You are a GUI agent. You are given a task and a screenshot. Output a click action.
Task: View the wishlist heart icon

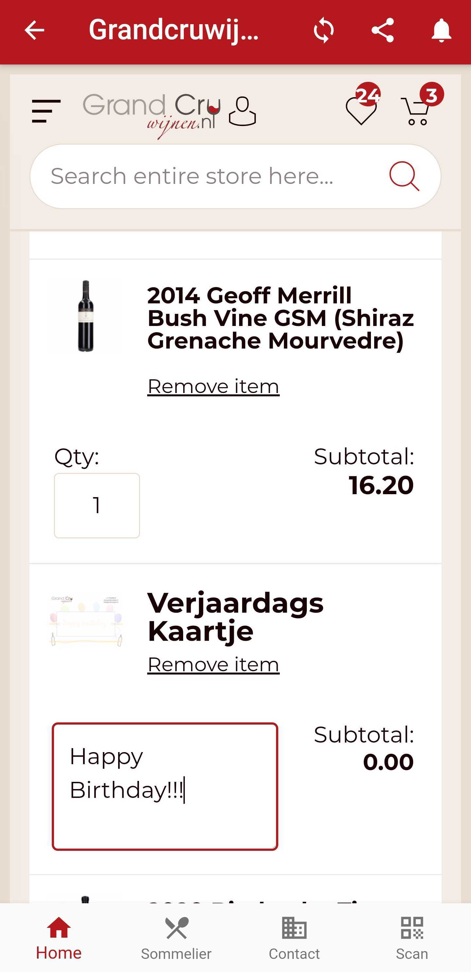pos(361,110)
